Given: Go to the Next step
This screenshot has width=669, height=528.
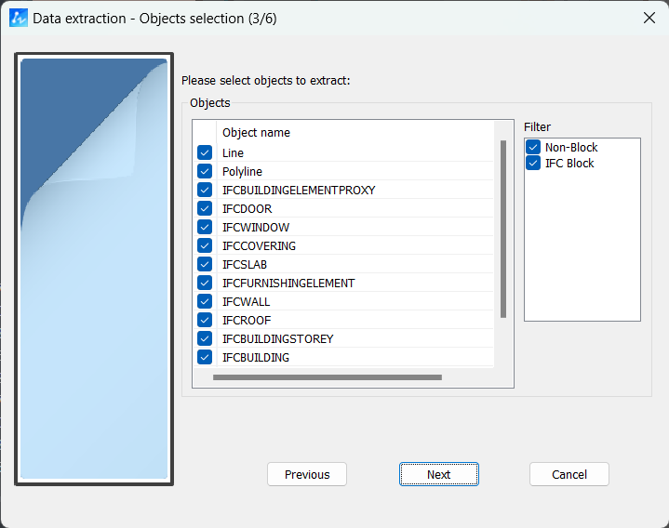Looking at the screenshot, I should tap(438, 474).
